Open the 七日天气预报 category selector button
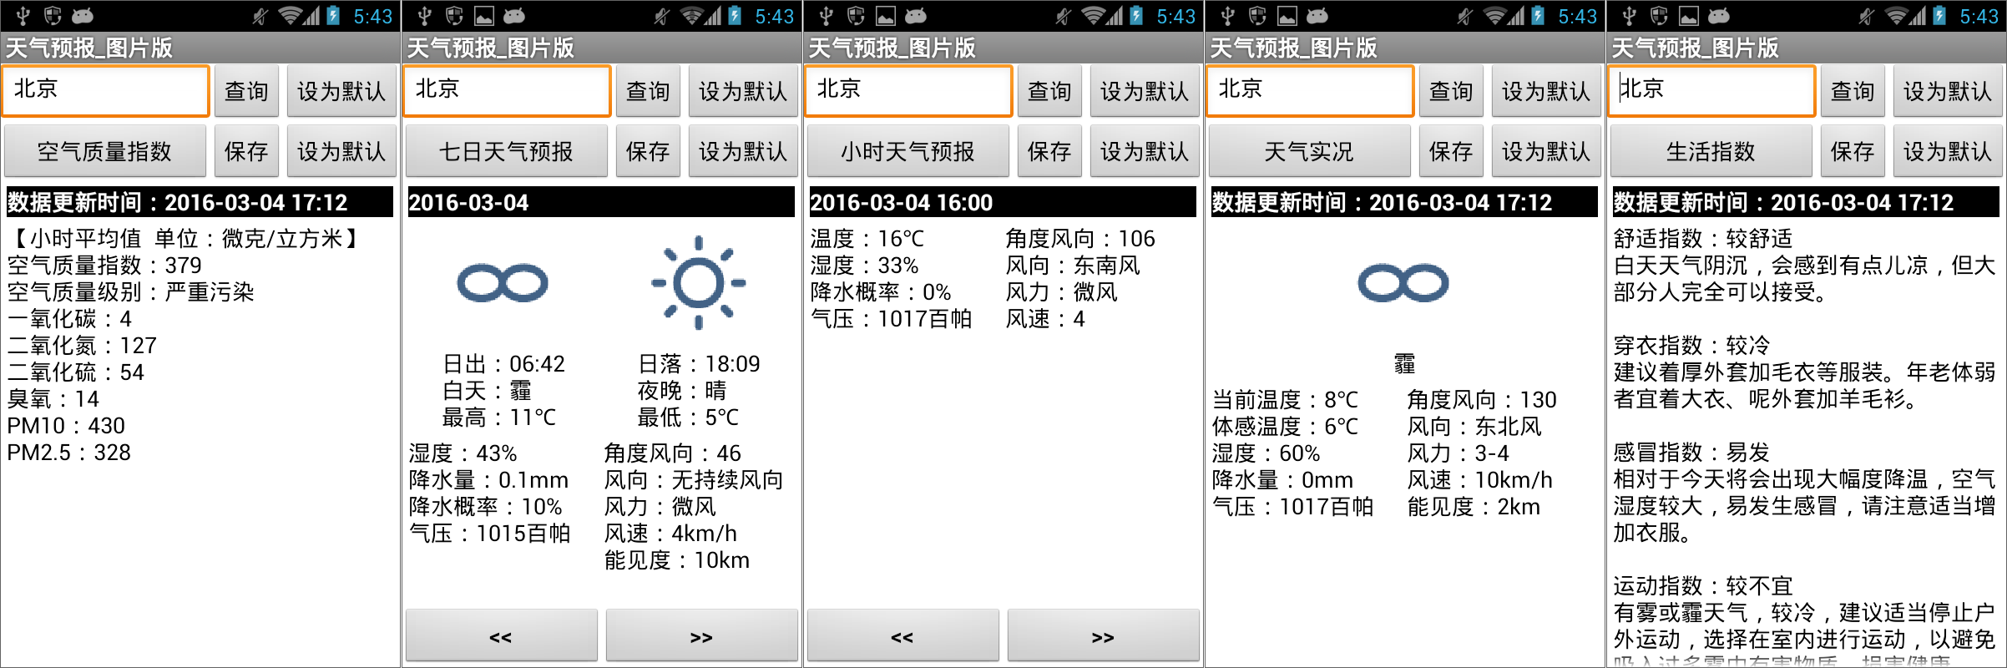The height and width of the screenshot is (668, 2007). click(507, 151)
